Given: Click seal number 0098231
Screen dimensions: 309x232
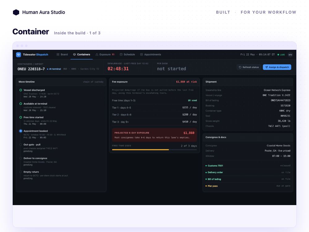Looking at the screenshot, I should 285,116.
